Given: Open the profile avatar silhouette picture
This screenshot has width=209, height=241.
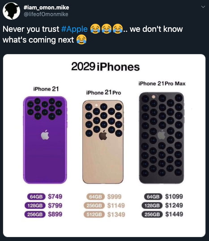Looking at the screenshot, I should tap(11, 11).
